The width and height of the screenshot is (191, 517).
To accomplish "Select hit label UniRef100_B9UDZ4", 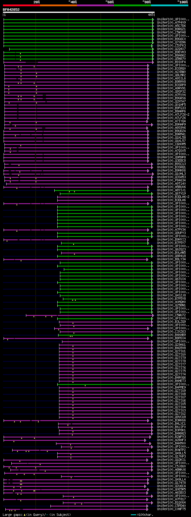I will point(171,131).
